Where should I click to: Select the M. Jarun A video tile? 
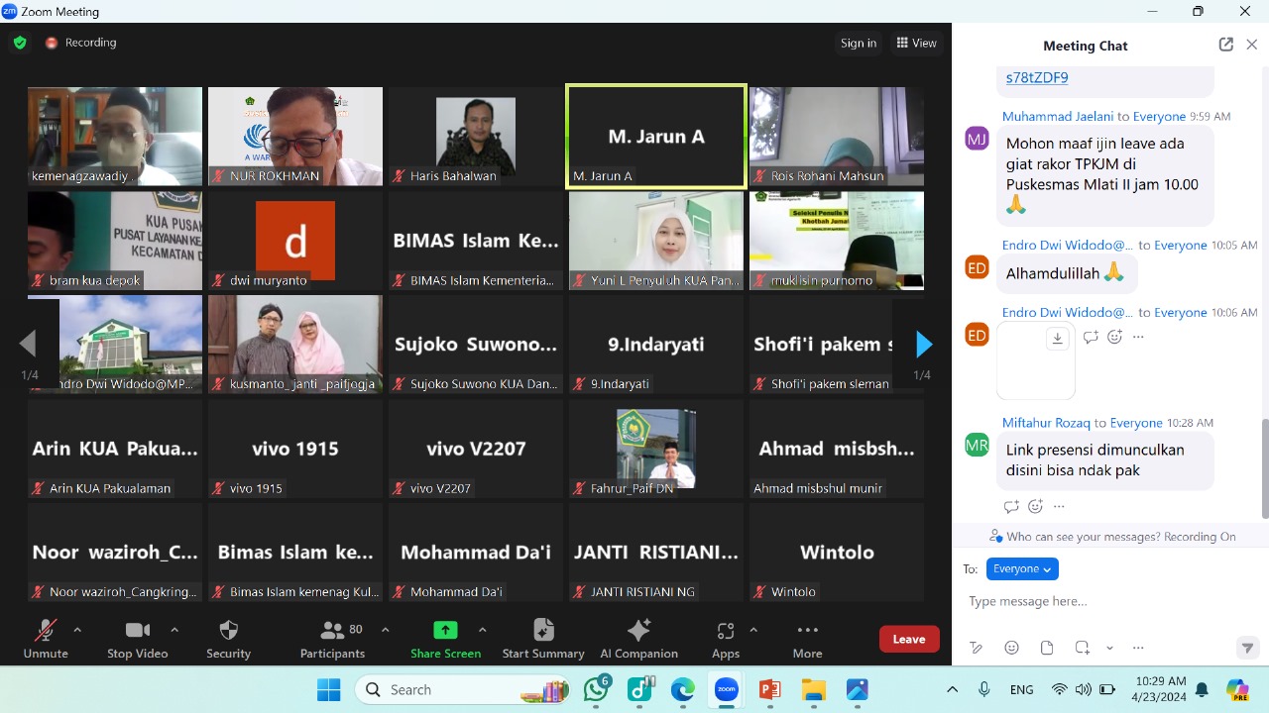[x=656, y=137]
